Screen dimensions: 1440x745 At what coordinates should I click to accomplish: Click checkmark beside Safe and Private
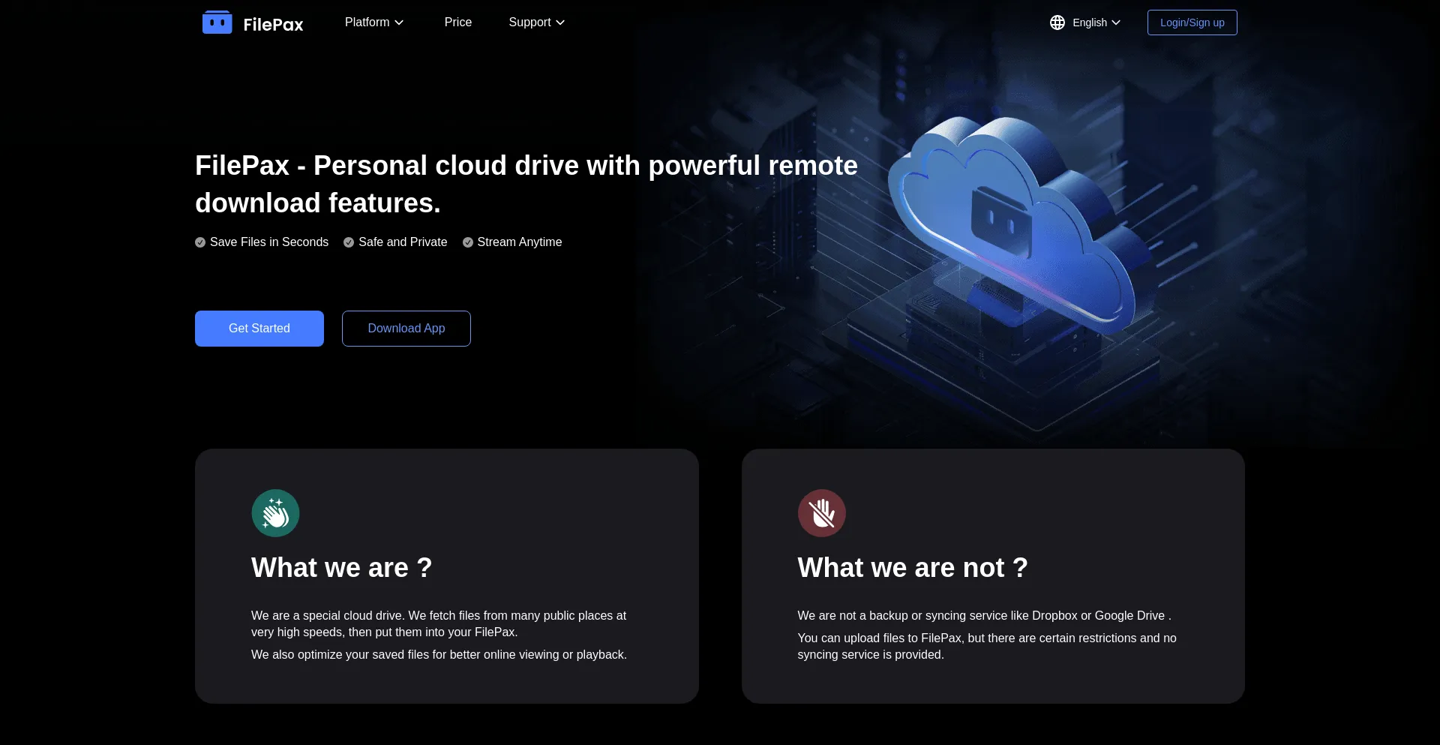tap(349, 242)
